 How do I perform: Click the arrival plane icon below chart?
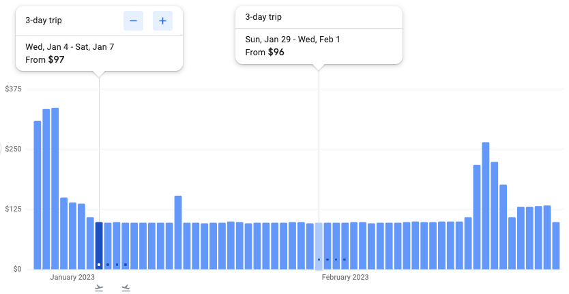[x=126, y=288]
